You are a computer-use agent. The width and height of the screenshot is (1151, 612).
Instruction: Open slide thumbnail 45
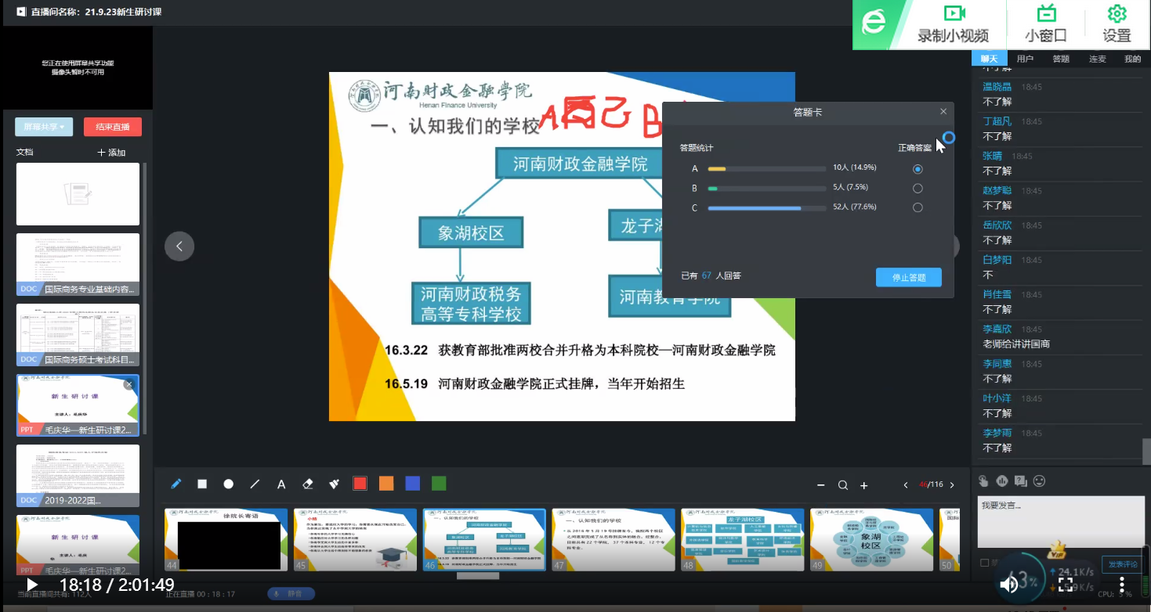coord(355,539)
